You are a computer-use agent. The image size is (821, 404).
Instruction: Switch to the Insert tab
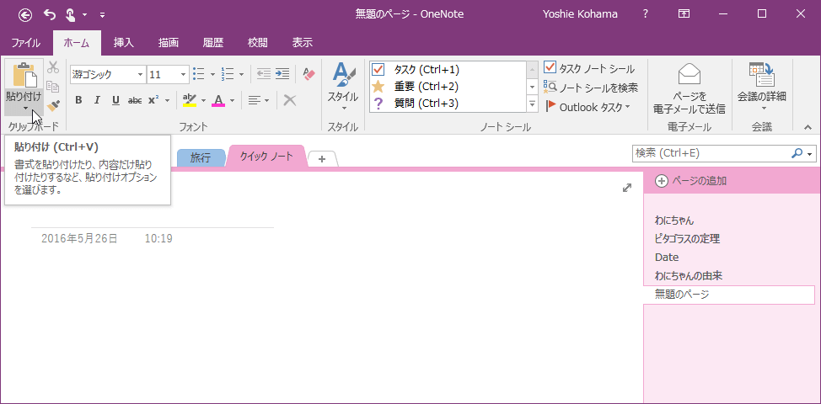point(124,43)
